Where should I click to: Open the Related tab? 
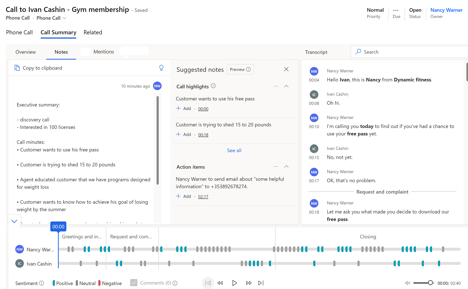tap(92, 32)
